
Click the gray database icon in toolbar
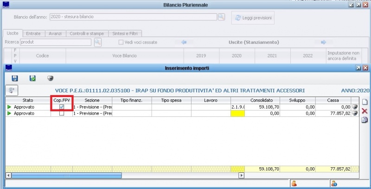click(50, 79)
